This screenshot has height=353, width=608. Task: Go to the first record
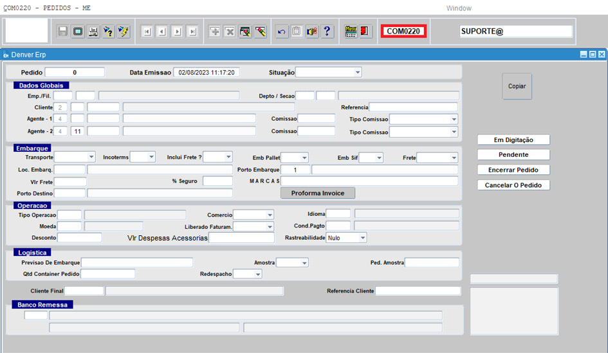(147, 31)
